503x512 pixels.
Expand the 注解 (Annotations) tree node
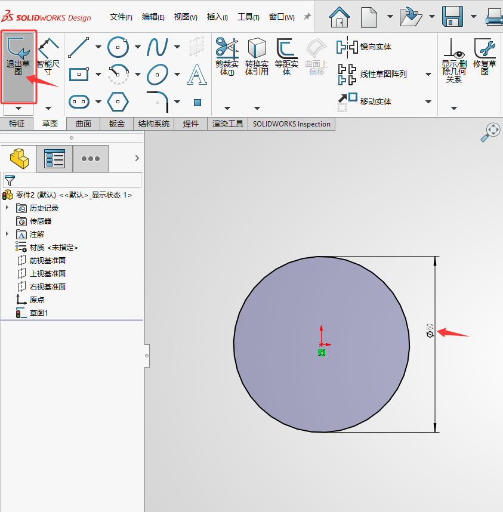(x=7, y=234)
